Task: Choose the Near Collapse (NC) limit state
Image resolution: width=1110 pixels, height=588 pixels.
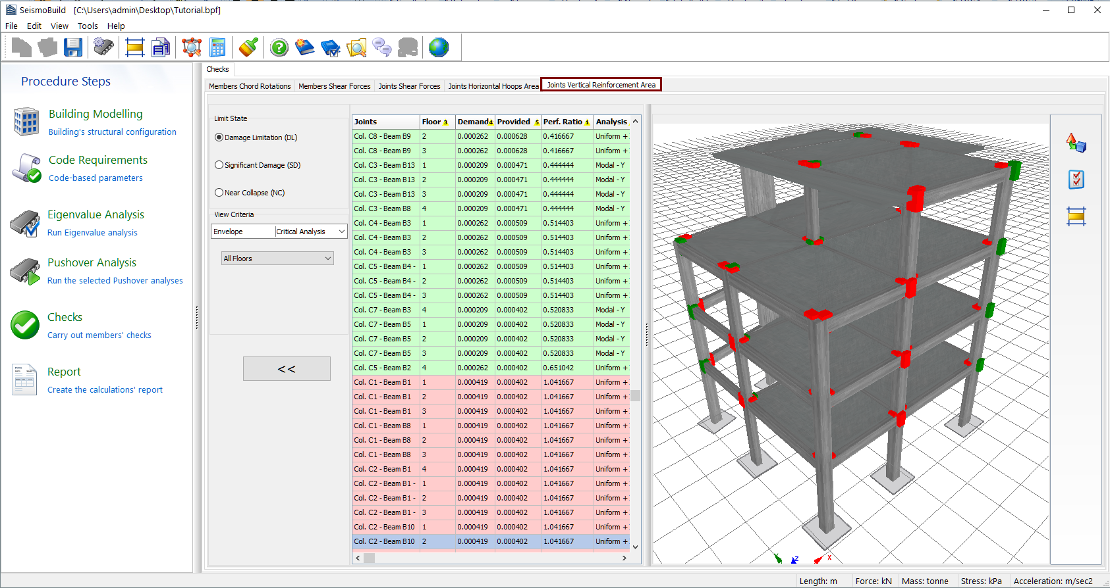Action: (x=219, y=193)
